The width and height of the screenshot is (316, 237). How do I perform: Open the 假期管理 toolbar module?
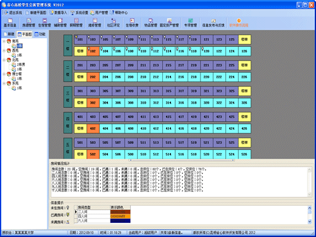pyautogui.click(x=76, y=23)
